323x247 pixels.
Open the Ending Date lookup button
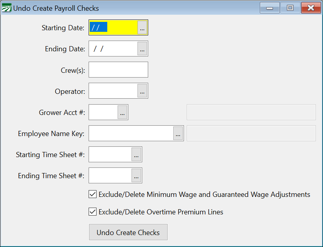tap(142, 49)
